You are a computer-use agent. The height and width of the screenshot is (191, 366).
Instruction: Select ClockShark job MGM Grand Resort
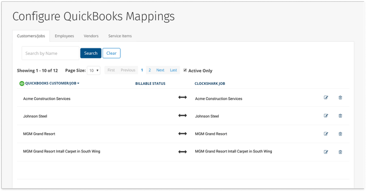point(211,134)
